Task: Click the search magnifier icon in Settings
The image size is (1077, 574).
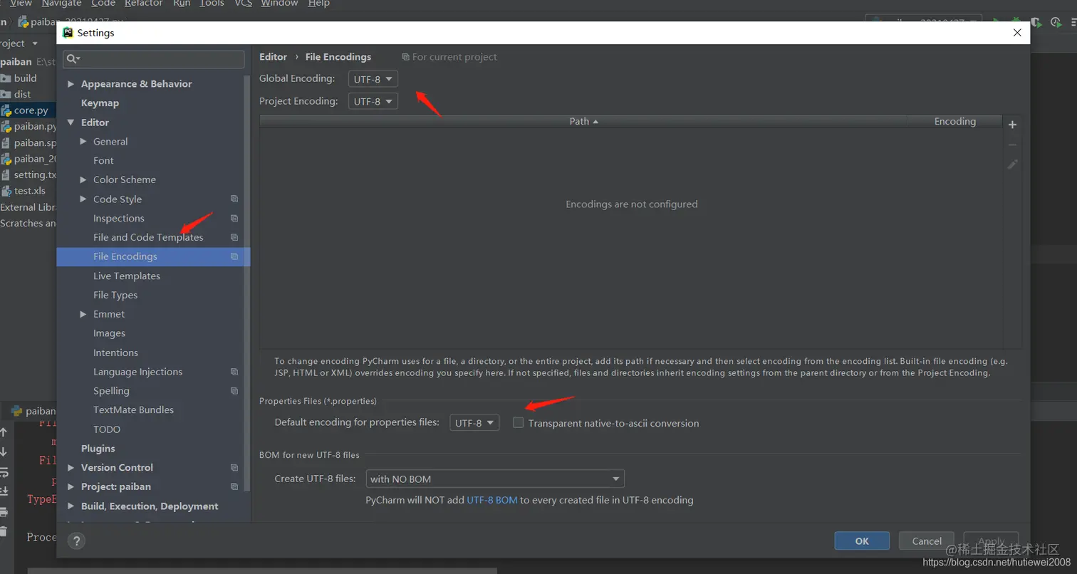Action: [x=73, y=58]
